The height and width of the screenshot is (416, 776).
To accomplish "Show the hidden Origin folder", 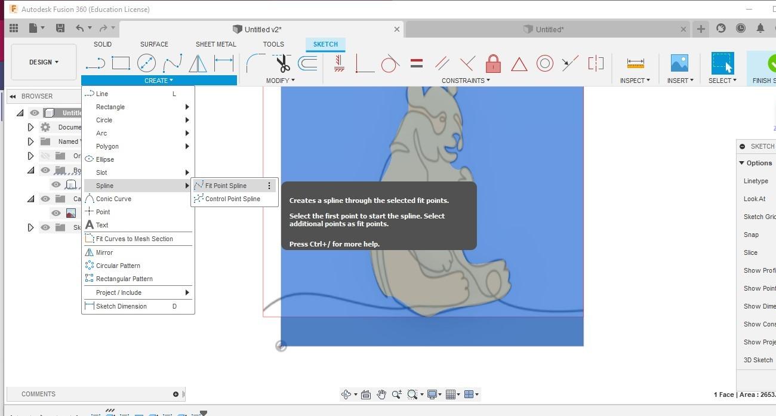I will pyautogui.click(x=45, y=156).
